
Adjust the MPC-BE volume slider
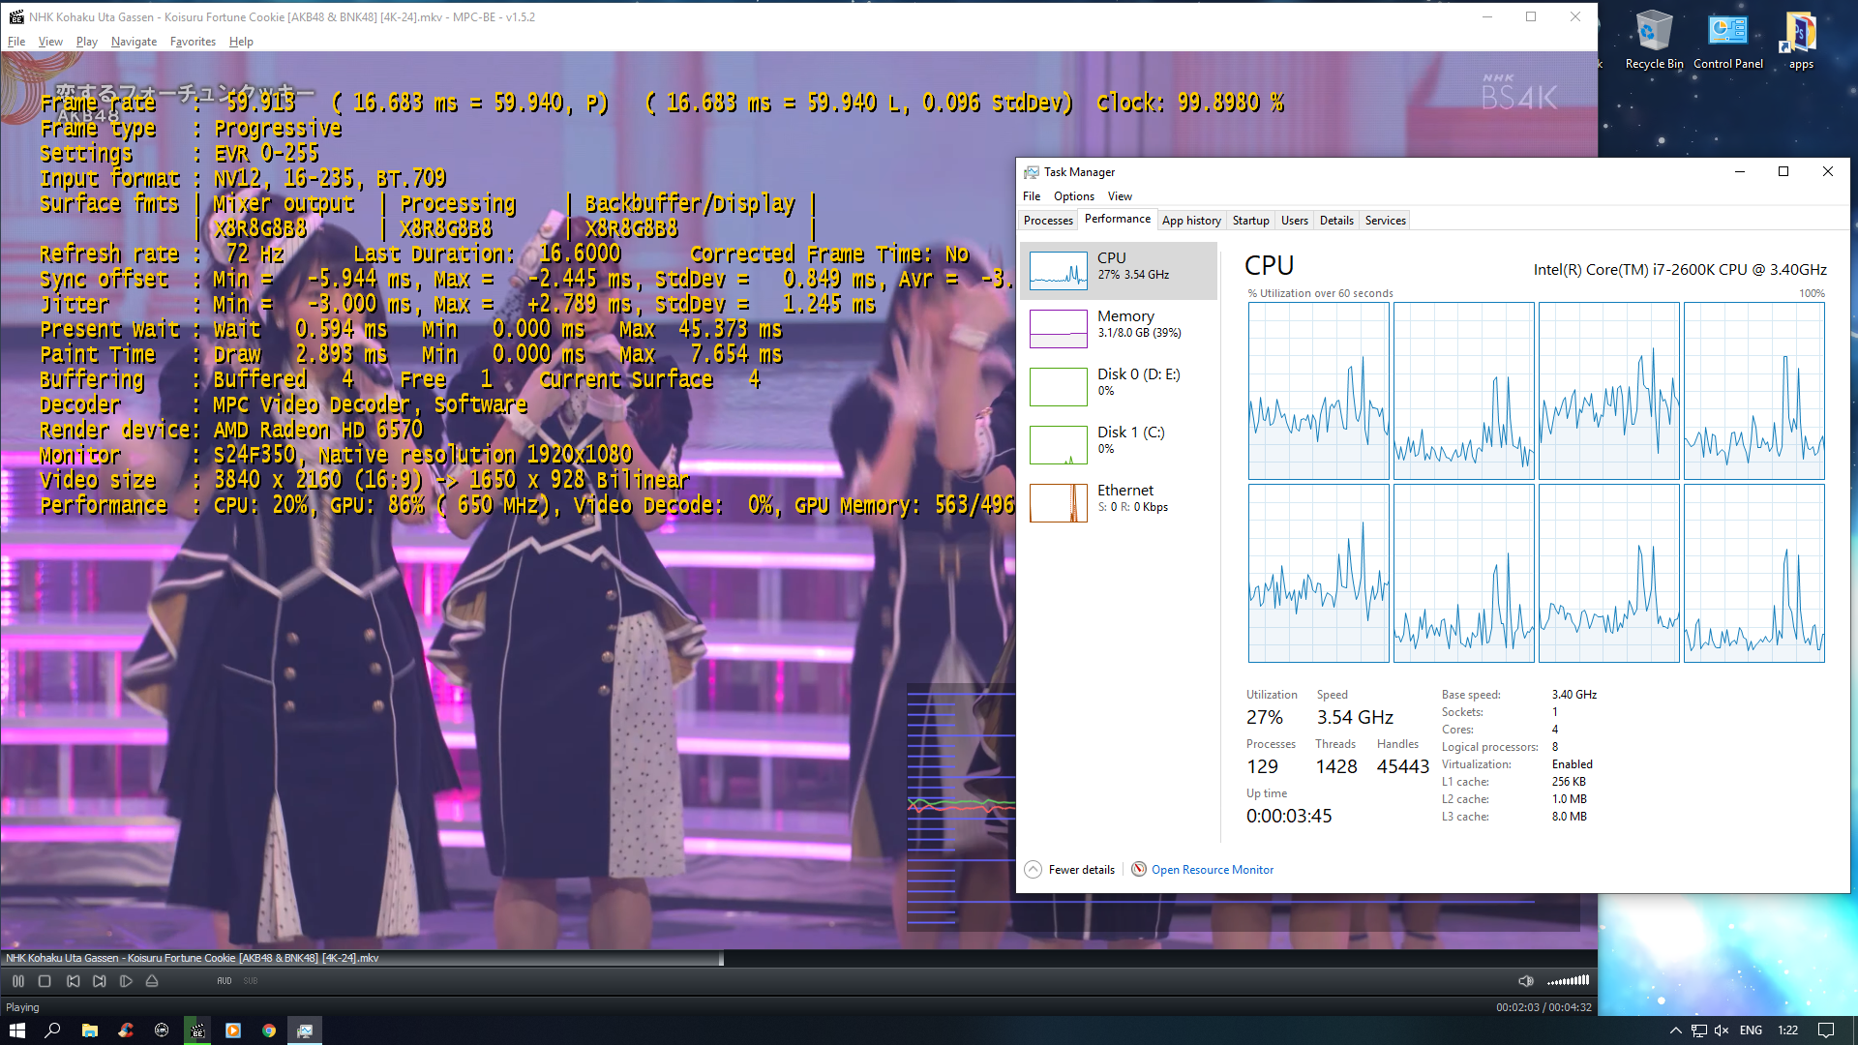pyautogui.click(x=1568, y=981)
